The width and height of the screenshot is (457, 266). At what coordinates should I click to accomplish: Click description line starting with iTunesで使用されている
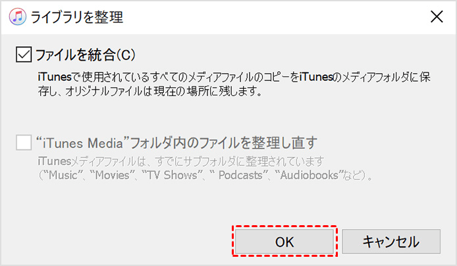click(x=234, y=77)
